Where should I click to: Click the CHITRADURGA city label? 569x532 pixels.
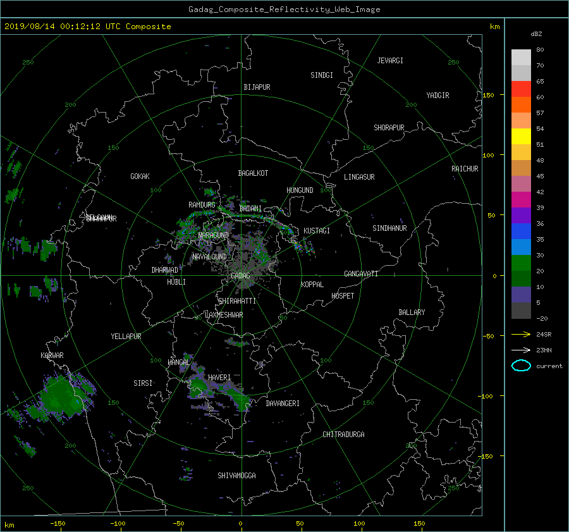click(343, 435)
